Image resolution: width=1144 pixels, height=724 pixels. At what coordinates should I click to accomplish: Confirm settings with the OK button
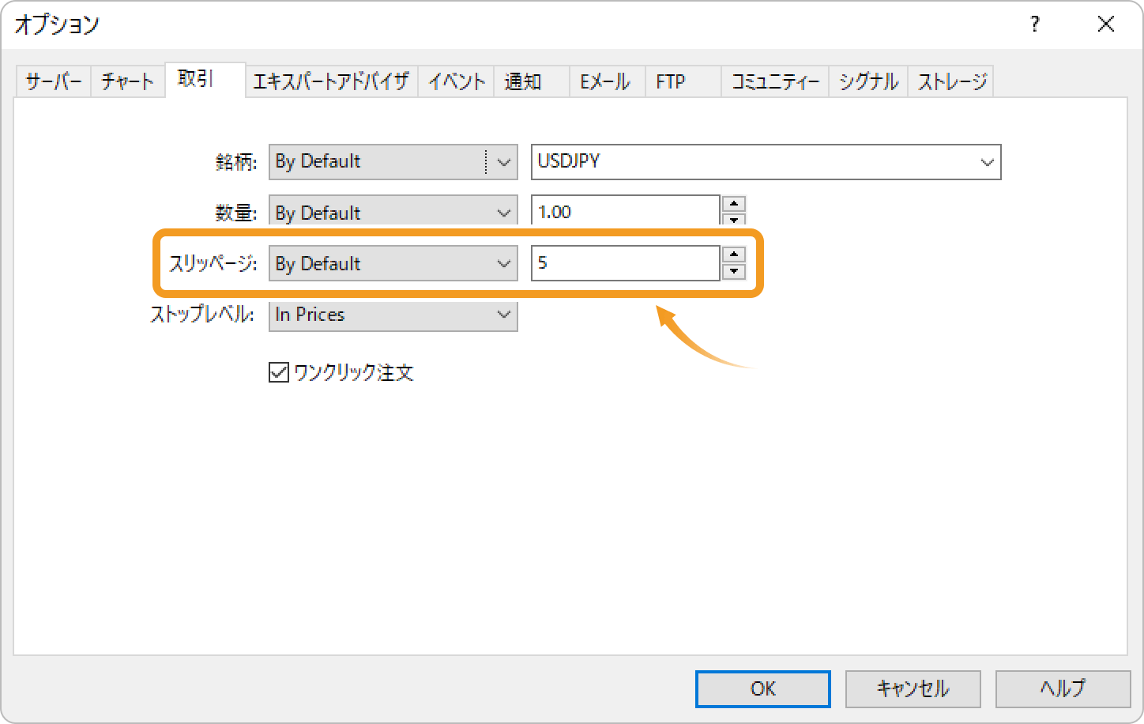coord(763,689)
